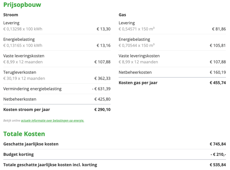Click the Gas Netbeheerkosten amount € 160,19

218,72
